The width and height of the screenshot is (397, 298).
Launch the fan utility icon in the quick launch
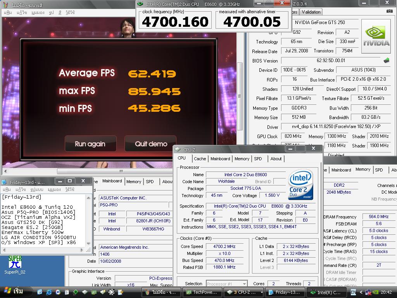coord(111,292)
